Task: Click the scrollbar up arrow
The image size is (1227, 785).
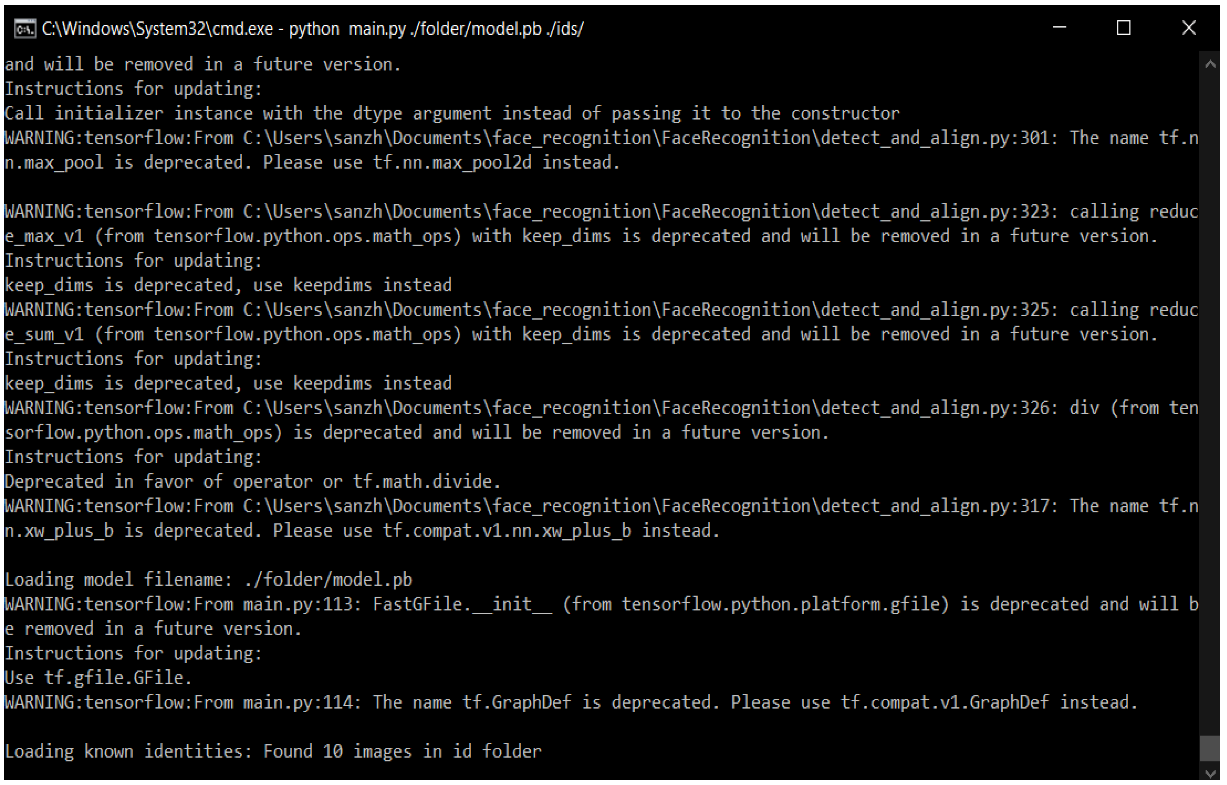Action: coord(1210,65)
